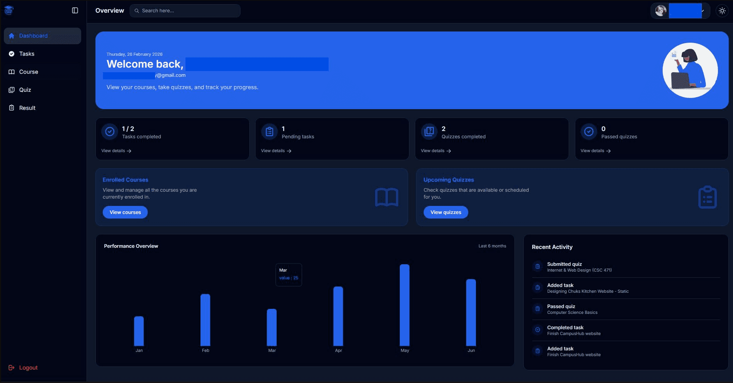Image resolution: width=733 pixels, height=383 pixels.
Task: Open Result from the sidebar
Action: [42, 108]
